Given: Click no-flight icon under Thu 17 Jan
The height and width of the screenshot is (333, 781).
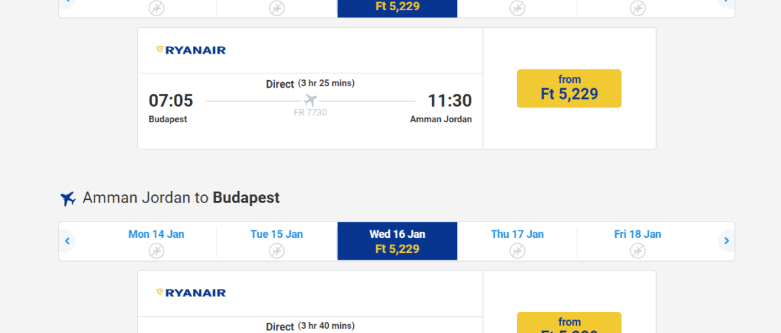Looking at the screenshot, I should click(517, 251).
